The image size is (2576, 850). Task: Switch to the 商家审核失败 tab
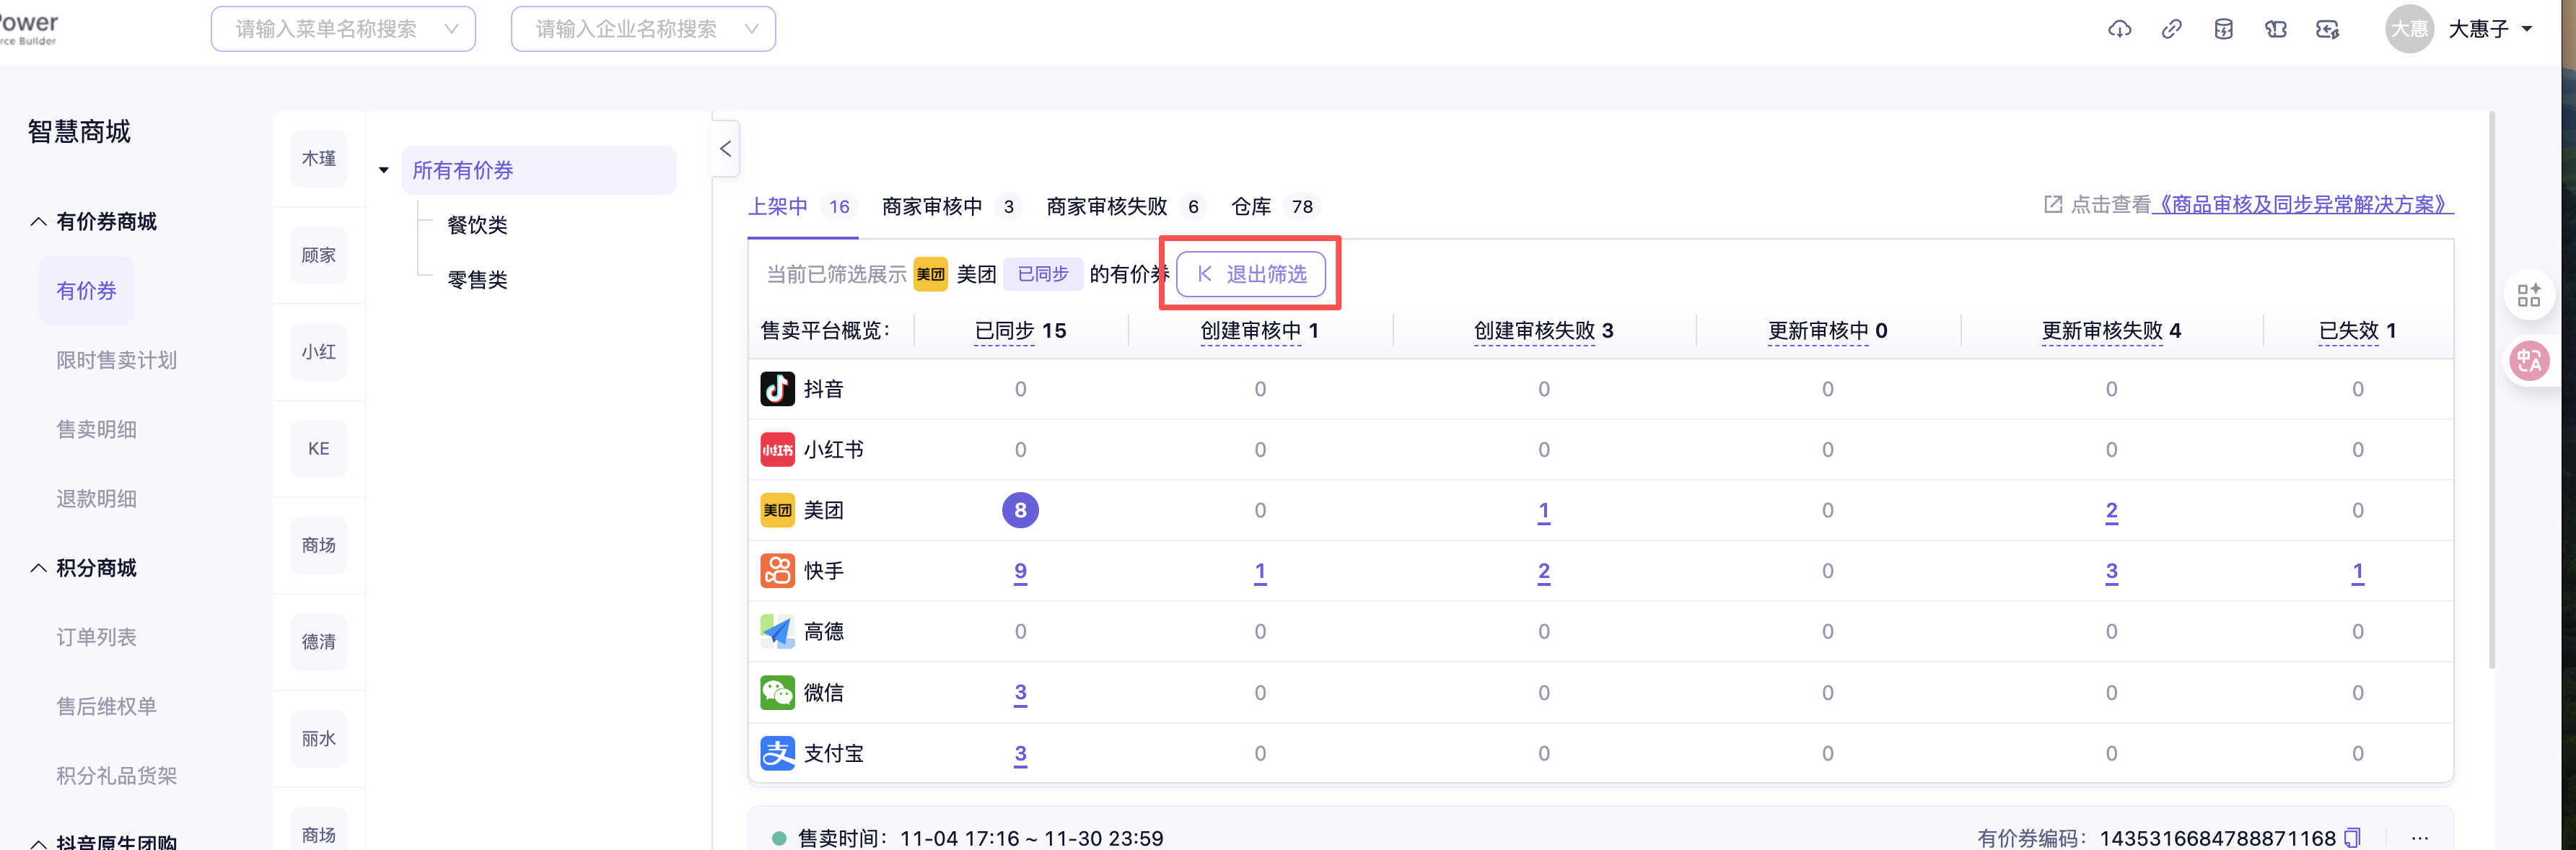coord(1106,206)
